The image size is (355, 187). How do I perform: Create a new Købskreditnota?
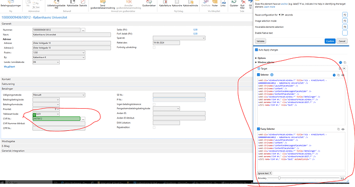[190, 4]
